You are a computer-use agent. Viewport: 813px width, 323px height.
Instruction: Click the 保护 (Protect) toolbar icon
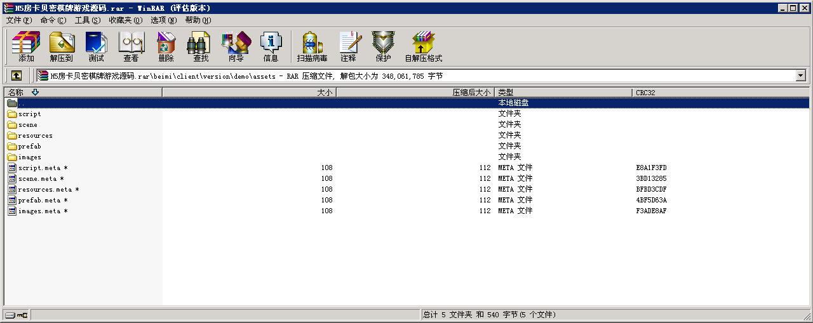(383, 47)
